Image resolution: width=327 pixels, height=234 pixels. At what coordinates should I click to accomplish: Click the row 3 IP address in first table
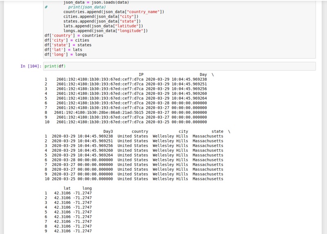[100, 89]
